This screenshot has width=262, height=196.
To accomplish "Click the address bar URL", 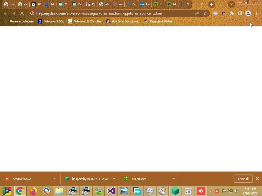I will (99, 13).
